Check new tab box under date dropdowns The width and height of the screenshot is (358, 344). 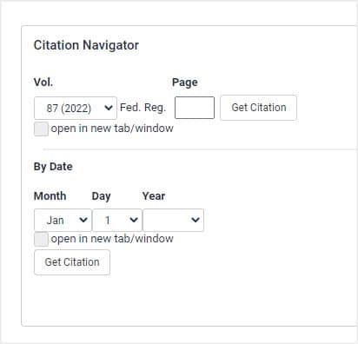coord(41,240)
